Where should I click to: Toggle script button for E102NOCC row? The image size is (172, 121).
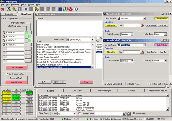click(26, 45)
